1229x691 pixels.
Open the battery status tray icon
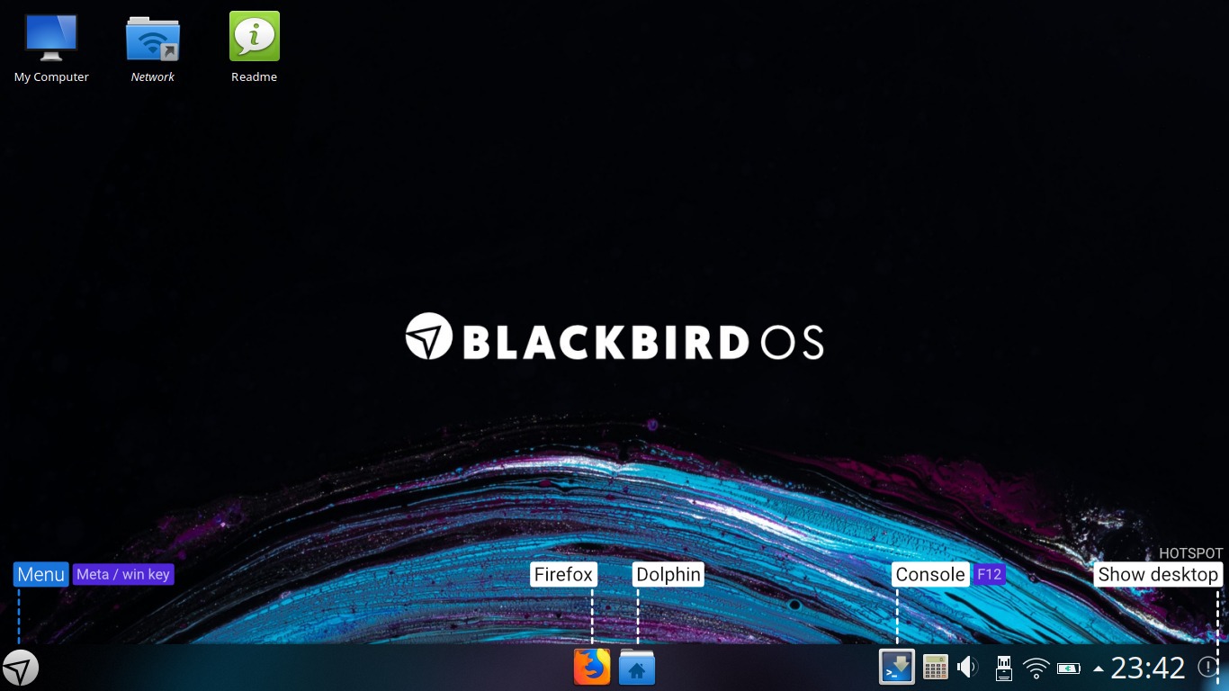pyautogui.click(x=1069, y=669)
